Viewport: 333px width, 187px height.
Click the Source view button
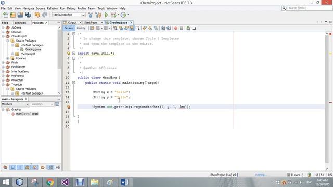pyautogui.click(x=69, y=28)
